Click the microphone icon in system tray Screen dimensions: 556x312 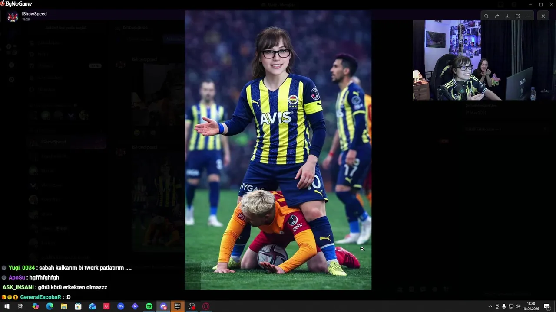[x=504, y=306]
